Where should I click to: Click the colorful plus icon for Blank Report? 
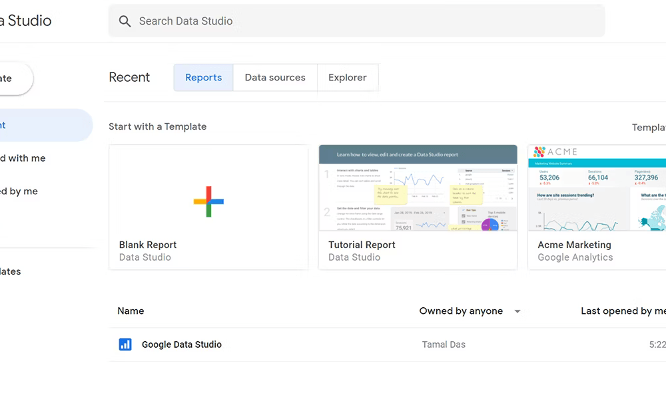pyautogui.click(x=208, y=201)
